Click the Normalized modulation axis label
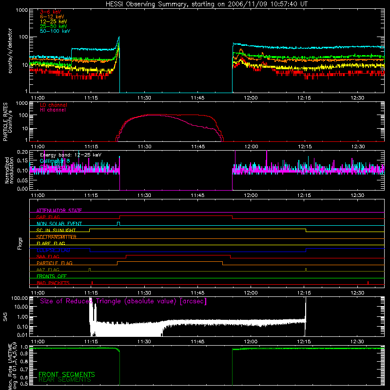The height and width of the screenshot is (390, 390). [x=9, y=170]
